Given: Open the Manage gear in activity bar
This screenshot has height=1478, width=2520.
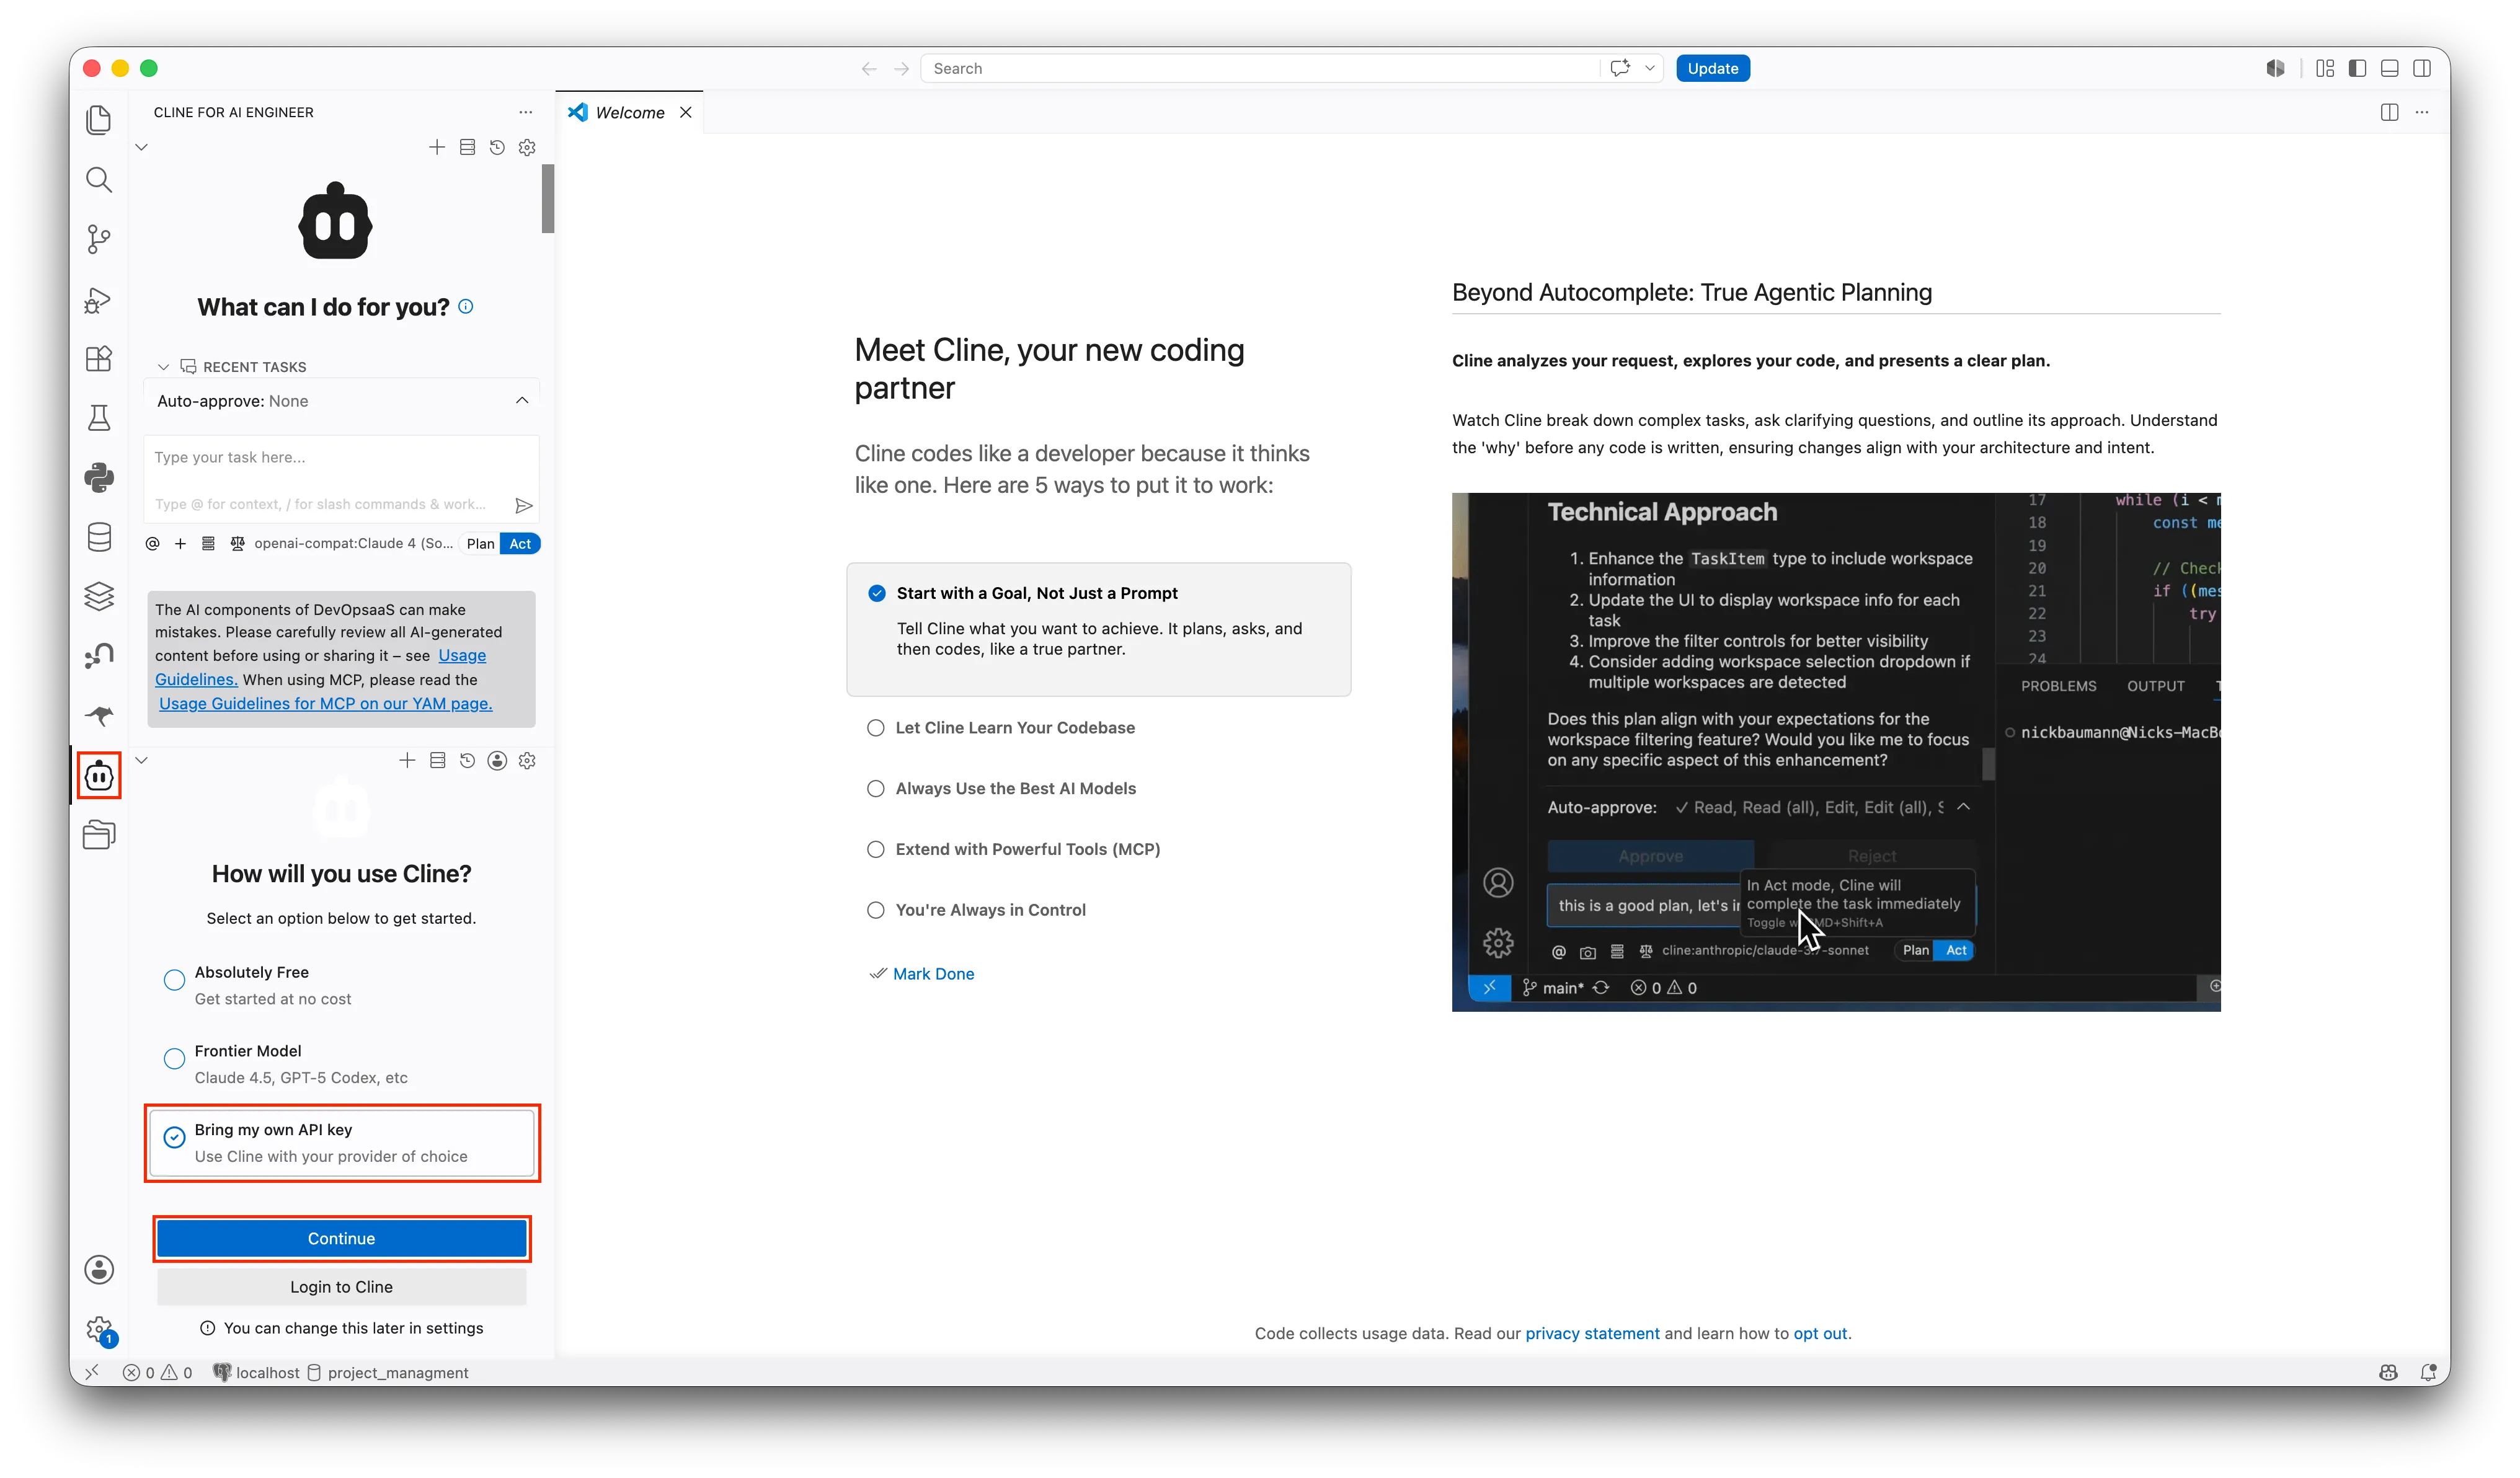Looking at the screenshot, I should [99, 1329].
